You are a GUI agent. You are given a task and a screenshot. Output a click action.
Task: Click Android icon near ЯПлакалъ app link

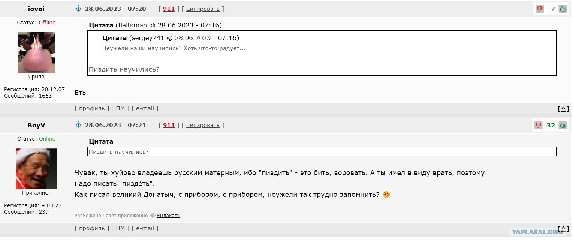pyautogui.click(x=153, y=216)
